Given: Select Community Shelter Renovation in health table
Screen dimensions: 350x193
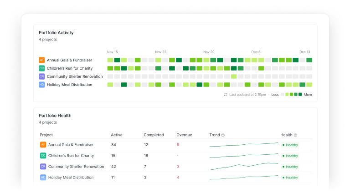Looking at the screenshot, I should point(76,167).
